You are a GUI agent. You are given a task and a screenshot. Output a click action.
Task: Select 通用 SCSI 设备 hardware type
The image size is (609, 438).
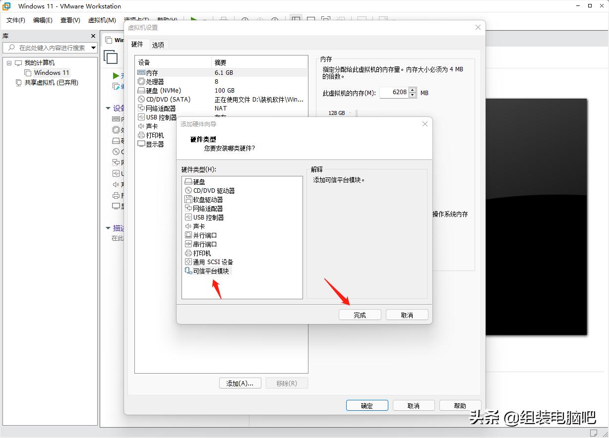click(211, 262)
